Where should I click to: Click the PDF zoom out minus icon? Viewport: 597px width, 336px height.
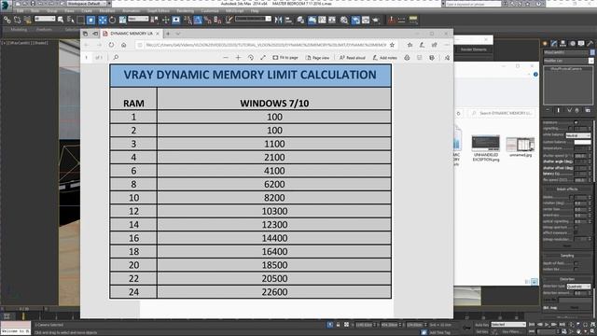[226, 58]
